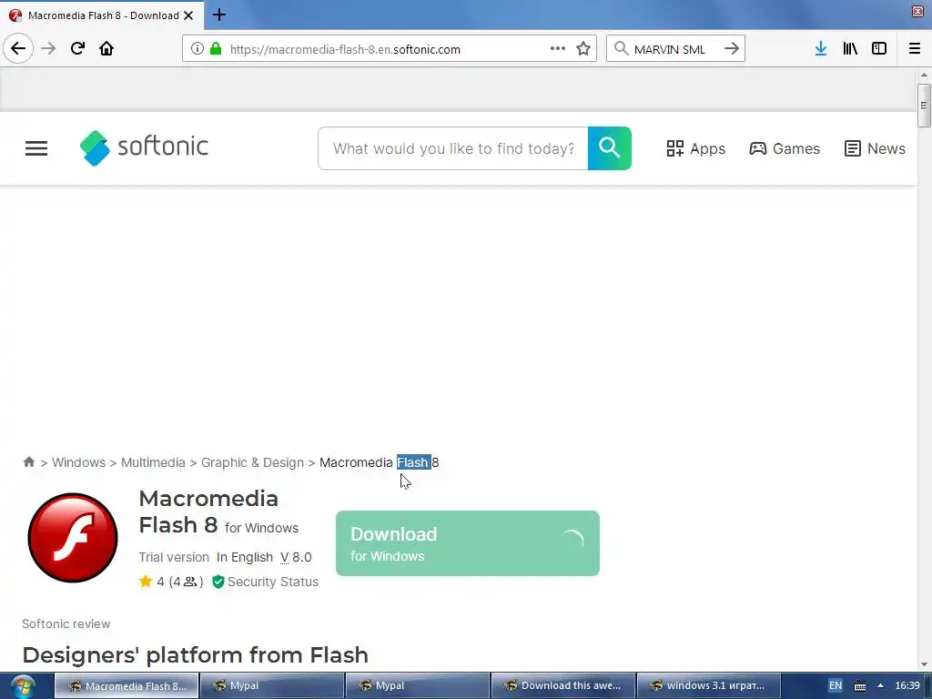Click the scrollbar down arrow

[924, 664]
